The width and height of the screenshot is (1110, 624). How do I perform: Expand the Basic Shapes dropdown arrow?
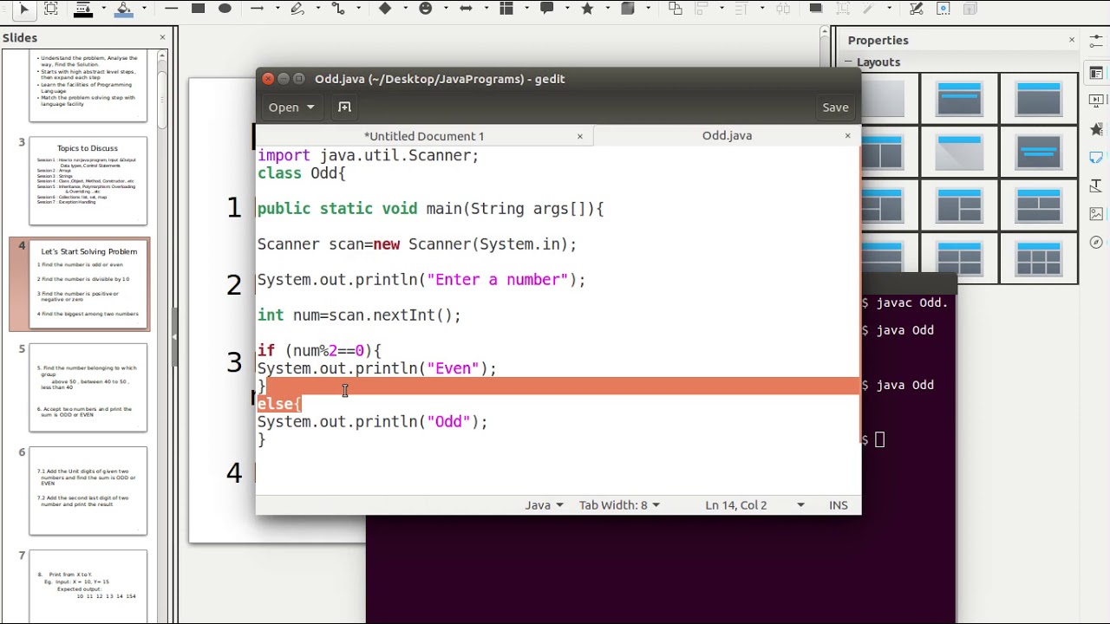click(x=405, y=9)
